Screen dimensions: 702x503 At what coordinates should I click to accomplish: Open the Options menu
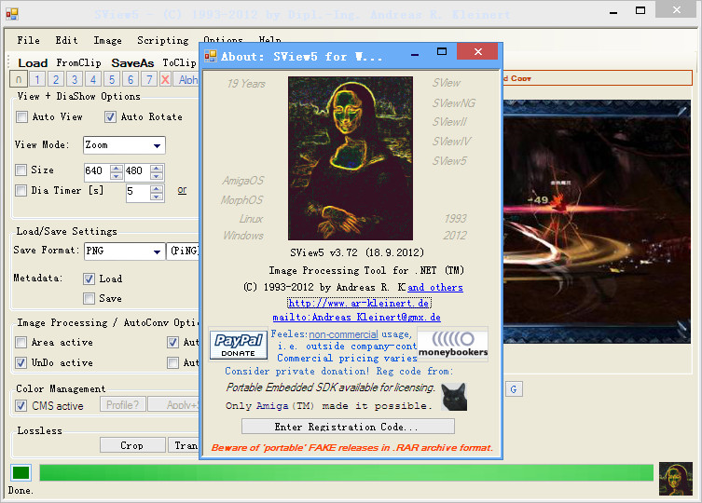coord(223,39)
